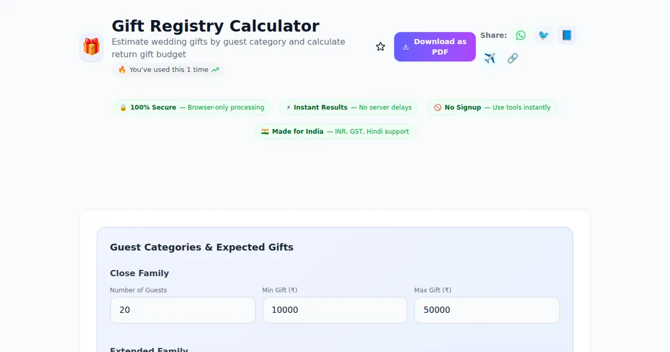Share via the WhatsApp icon
Image resolution: width=670 pixels, height=352 pixels.
520,36
